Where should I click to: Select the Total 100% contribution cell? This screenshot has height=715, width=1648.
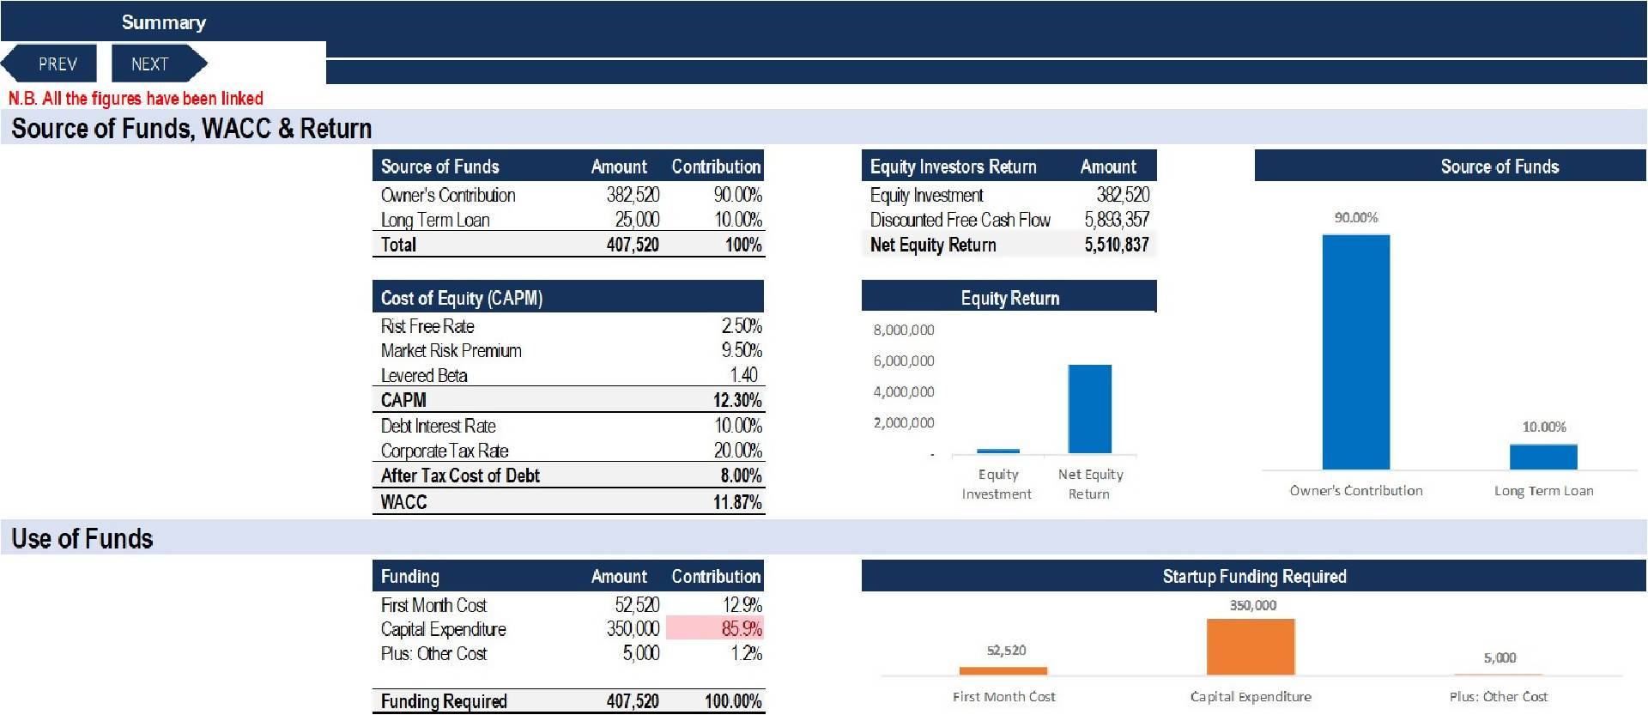click(743, 245)
